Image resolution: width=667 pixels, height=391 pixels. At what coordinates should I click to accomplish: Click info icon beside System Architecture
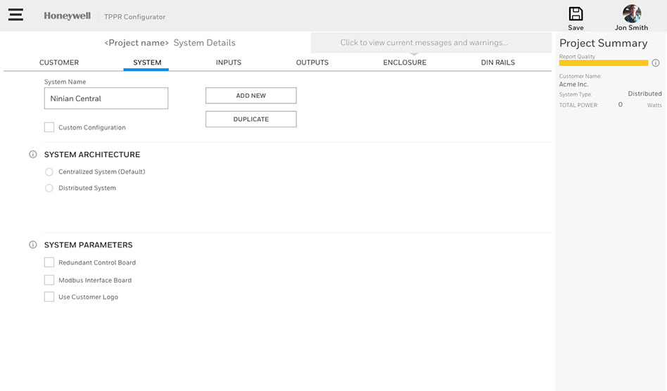coord(33,155)
